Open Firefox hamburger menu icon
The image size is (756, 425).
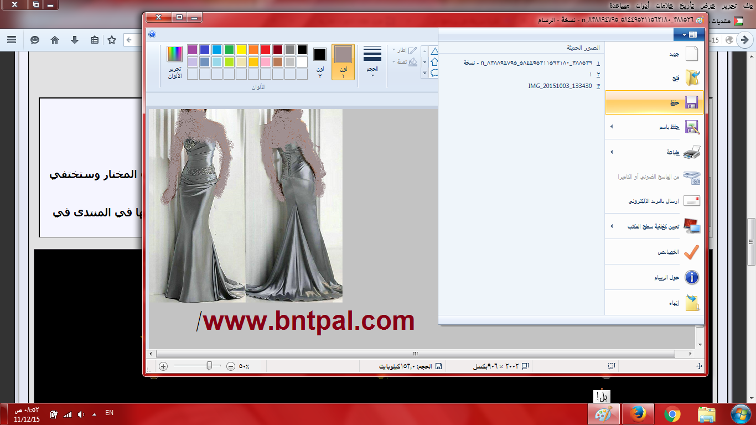(x=12, y=40)
